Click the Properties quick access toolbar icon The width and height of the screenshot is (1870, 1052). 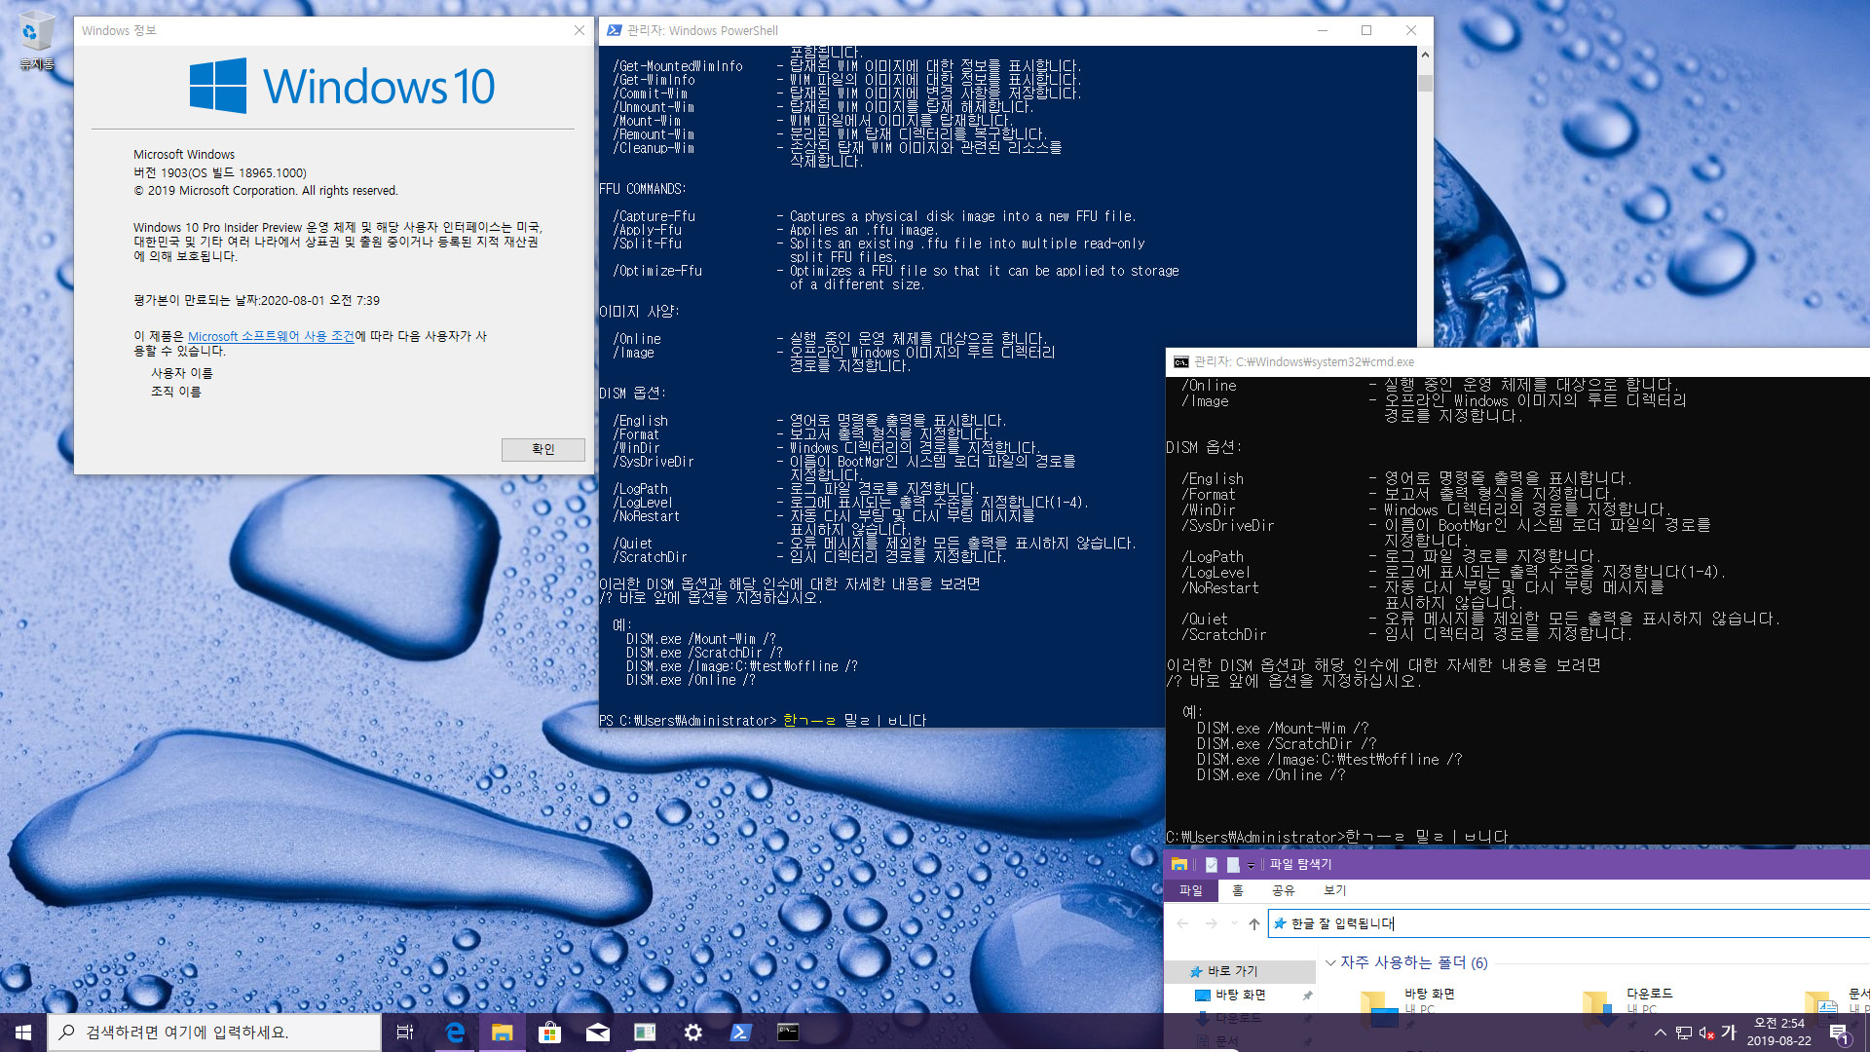[x=1211, y=864]
